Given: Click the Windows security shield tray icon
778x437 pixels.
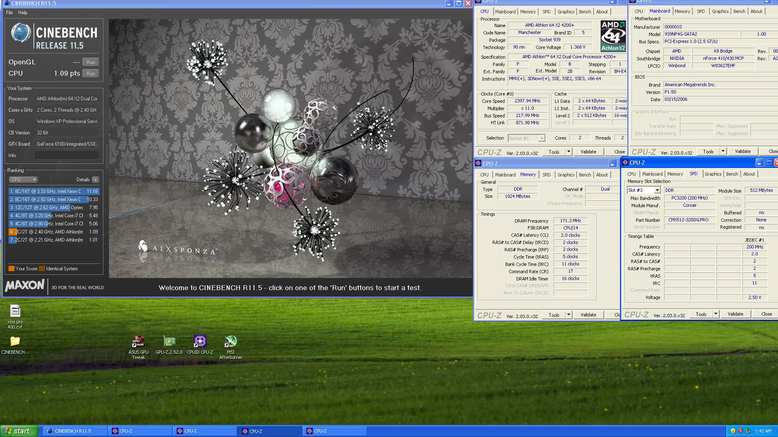Looking at the screenshot, I should point(733,431).
